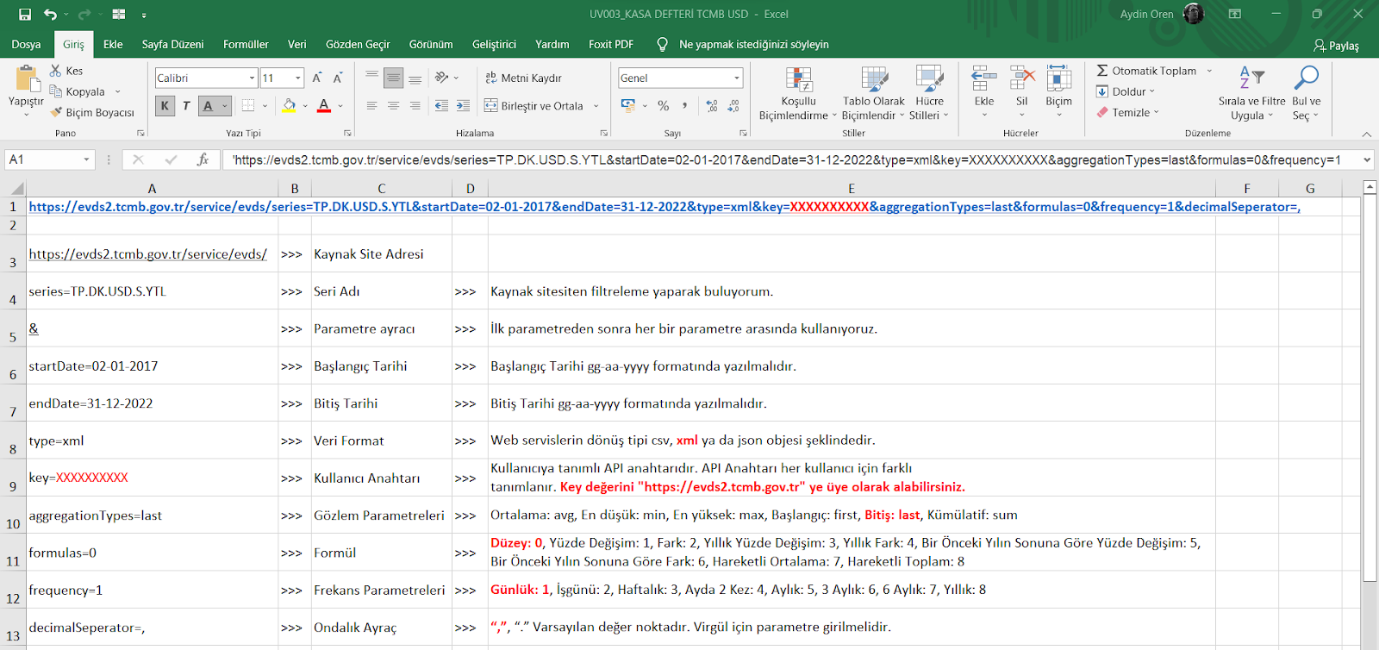This screenshot has width=1379, height=650.
Task: Click the Format cells (Biçim) icon
Action: [x=1058, y=78]
